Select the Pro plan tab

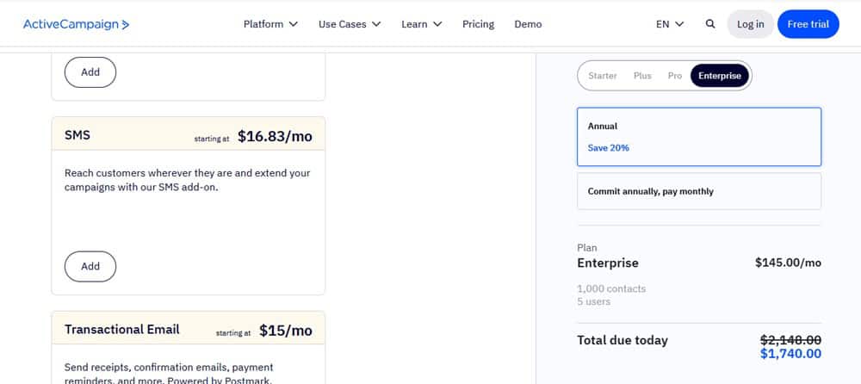pyautogui.click(x=675, y=76)
